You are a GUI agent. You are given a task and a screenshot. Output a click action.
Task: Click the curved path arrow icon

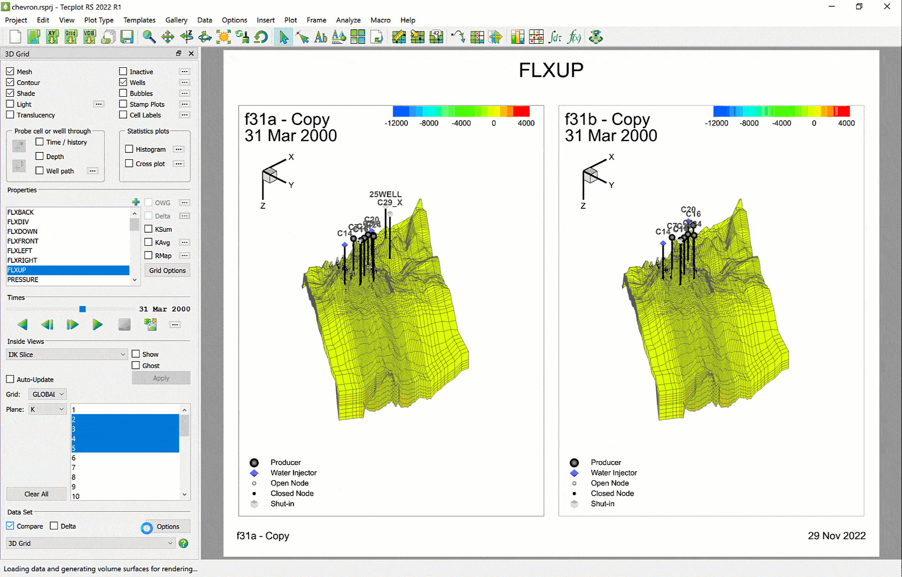458,37
